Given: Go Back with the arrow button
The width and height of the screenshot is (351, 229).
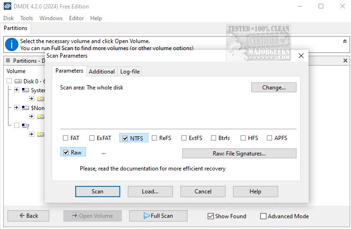Looking at the screenshot, I should click(29, 216).
